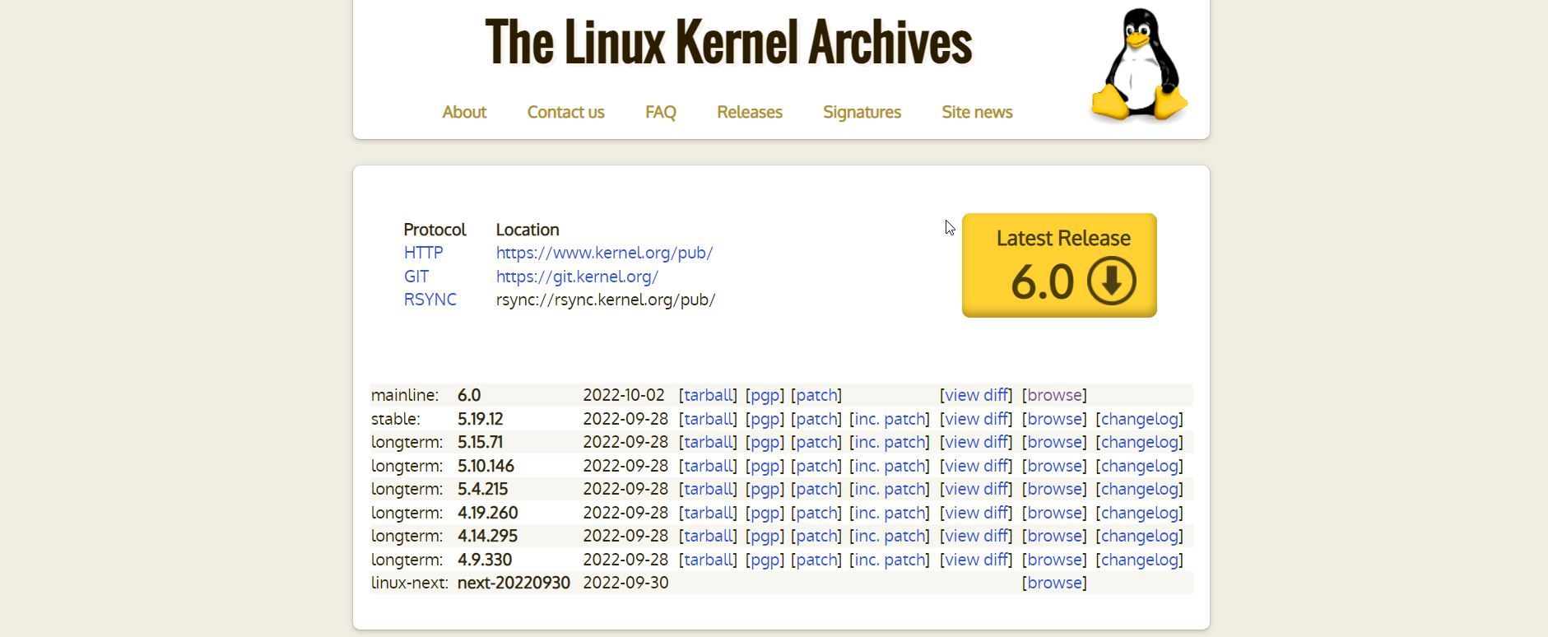
Task: Browse the 5.10.146 tree
Action: pos(1054,466)
